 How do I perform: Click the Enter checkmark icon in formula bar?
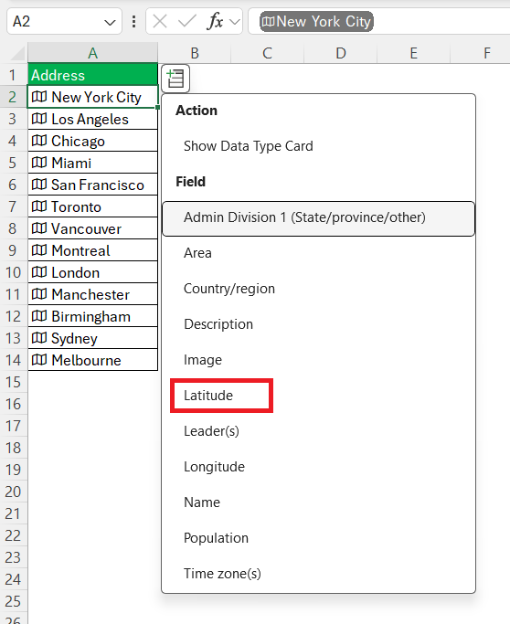pyautogui.click(x=186, y=21)
